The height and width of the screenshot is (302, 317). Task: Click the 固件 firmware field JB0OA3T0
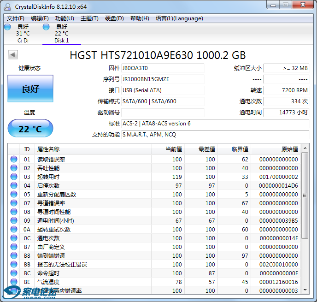[x=163, y=68]
